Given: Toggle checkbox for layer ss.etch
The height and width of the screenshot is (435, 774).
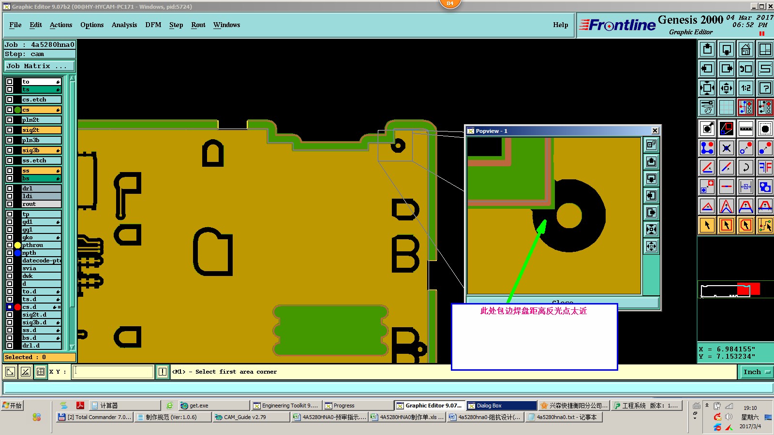Looking at the screenshot, I should point(10,160).
